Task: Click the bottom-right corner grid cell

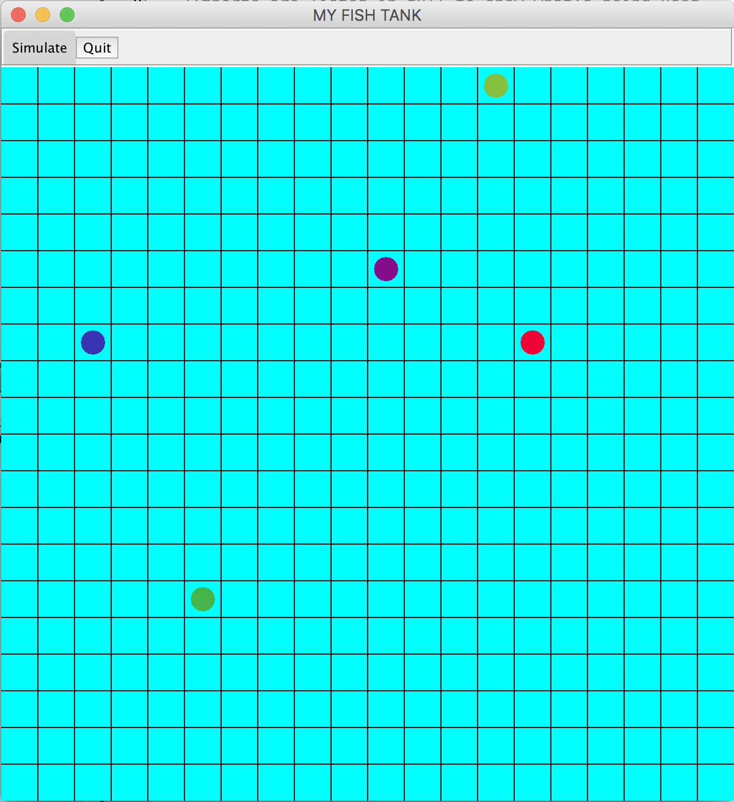Action: 714,782
